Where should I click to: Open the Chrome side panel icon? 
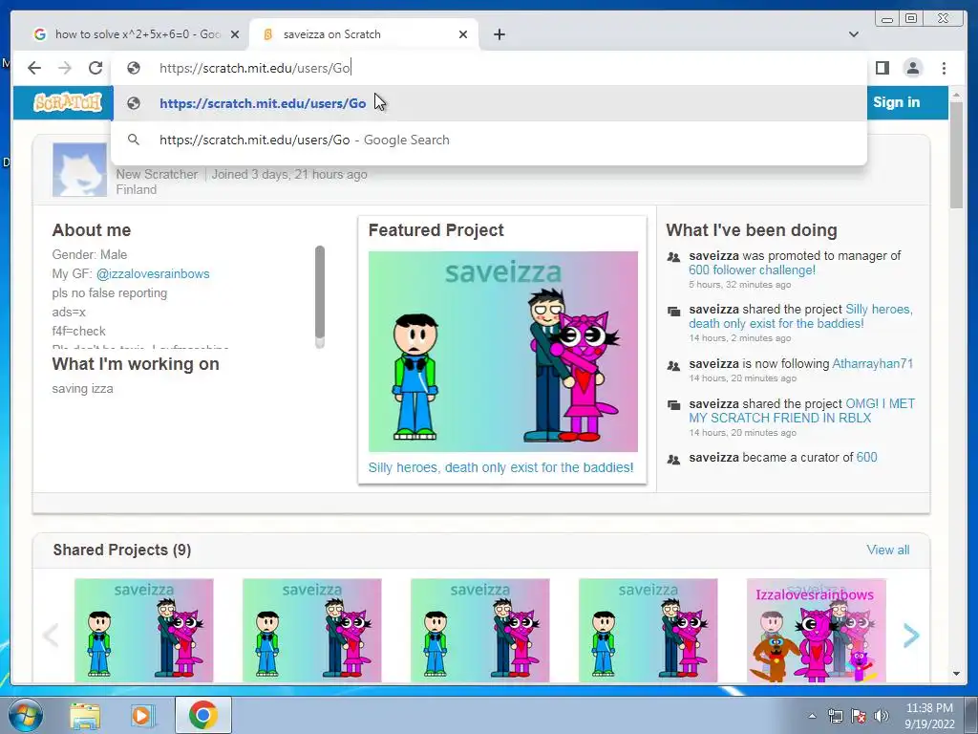882,68
